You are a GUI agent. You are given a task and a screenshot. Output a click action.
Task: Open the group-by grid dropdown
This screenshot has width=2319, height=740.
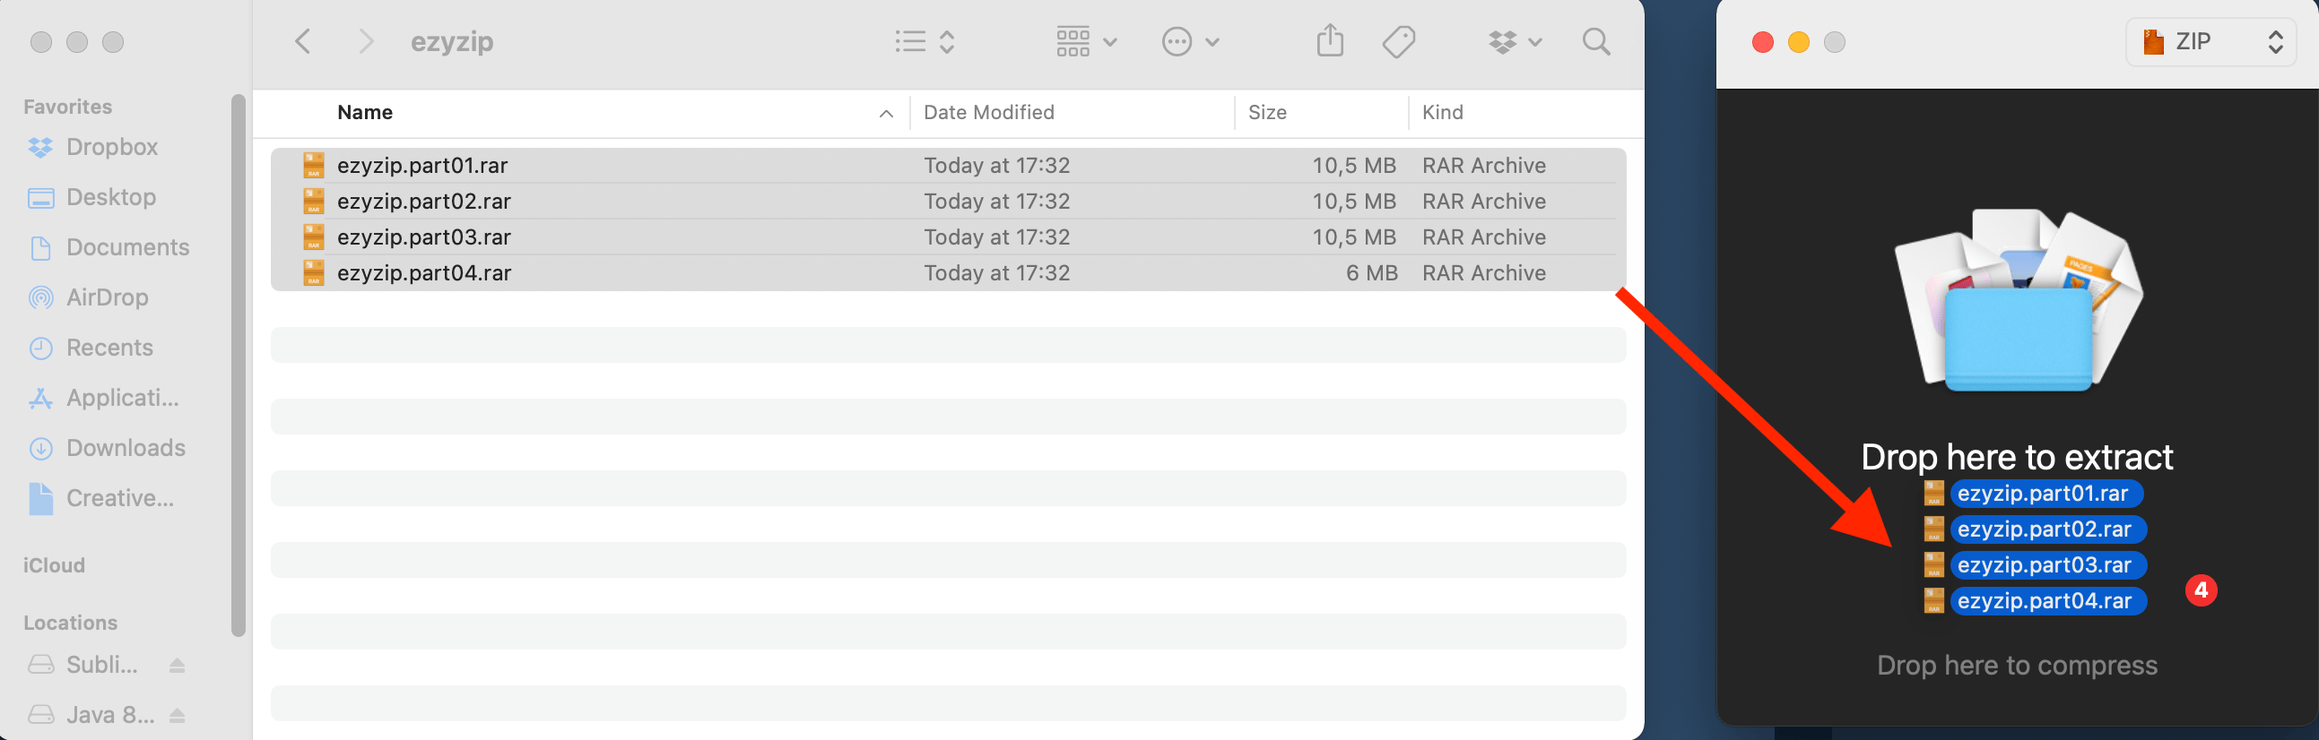pyautogui.click(x=1087, y=41)
